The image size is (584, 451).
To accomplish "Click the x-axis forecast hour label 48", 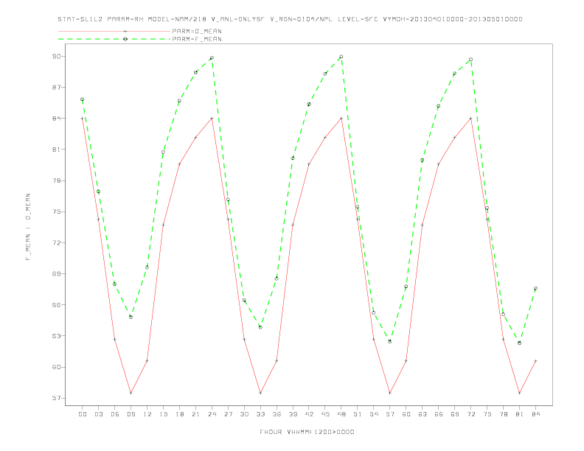I will click(341, 414).
